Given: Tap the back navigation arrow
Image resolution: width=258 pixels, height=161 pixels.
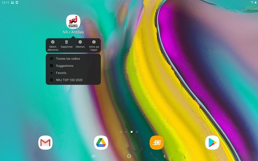Looking at the screenshot, I should tap(164, 156).
